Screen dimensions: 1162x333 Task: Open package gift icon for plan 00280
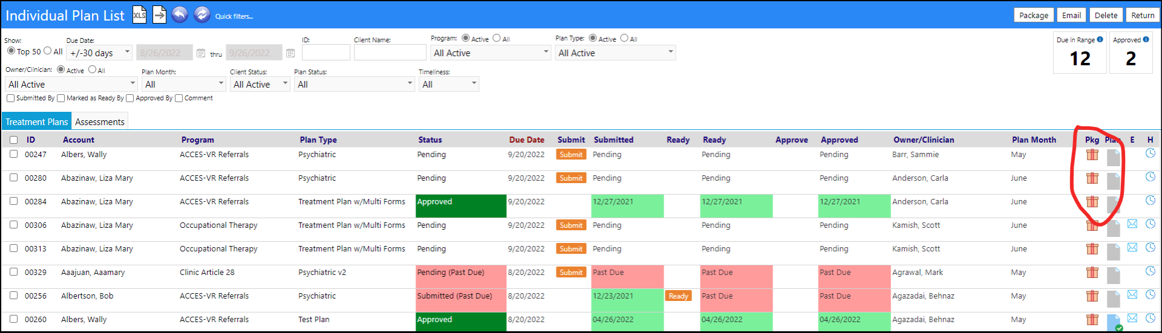click(x=1092, y=178)
